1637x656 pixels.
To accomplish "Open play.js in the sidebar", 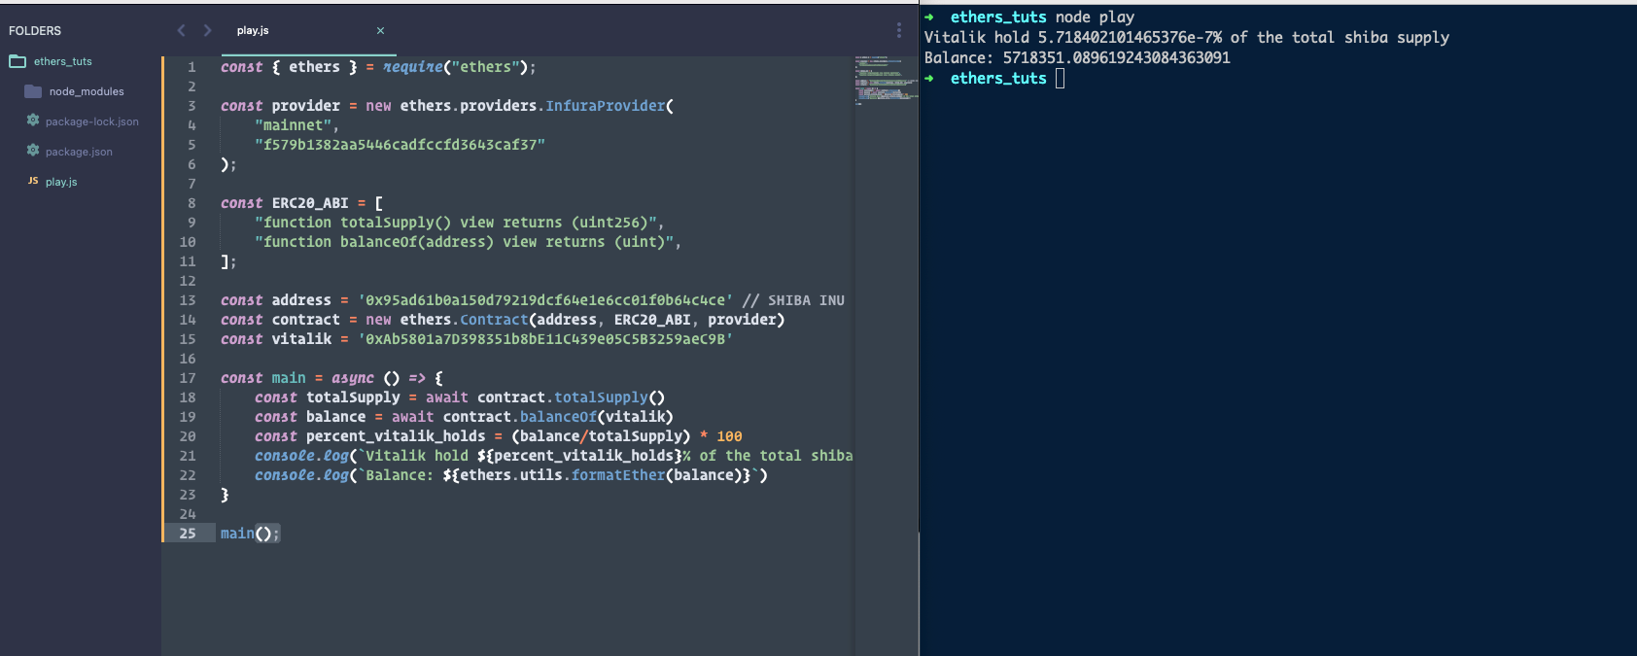I will click(61, 182).
